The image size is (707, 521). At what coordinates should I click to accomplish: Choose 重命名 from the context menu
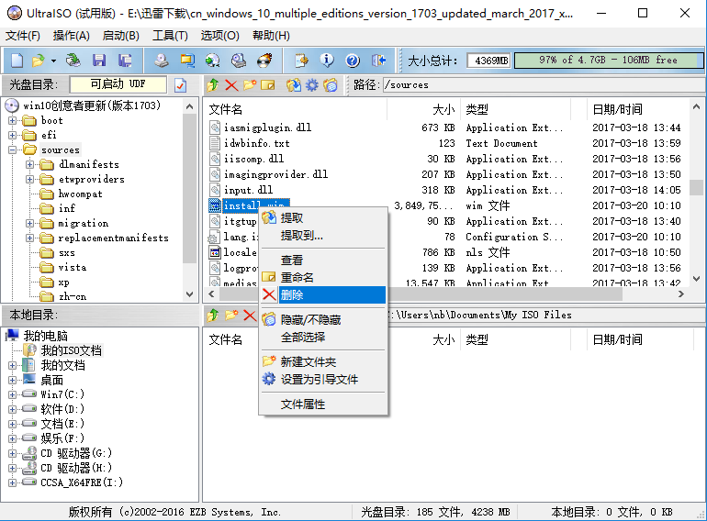323,277
